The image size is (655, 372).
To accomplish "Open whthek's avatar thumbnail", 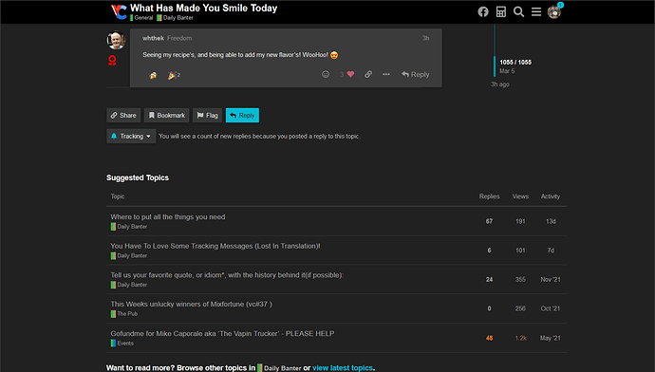I will (116, 41).
